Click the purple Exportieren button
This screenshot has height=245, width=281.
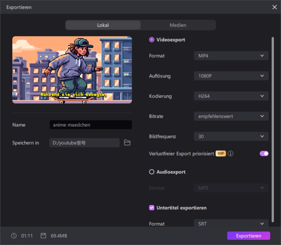[249, 236]
